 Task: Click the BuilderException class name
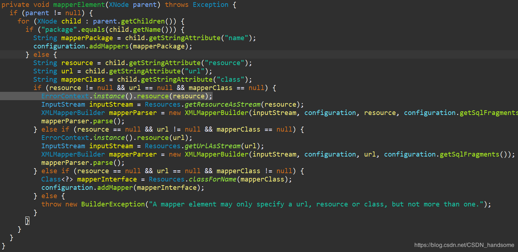tap(113, 204)
